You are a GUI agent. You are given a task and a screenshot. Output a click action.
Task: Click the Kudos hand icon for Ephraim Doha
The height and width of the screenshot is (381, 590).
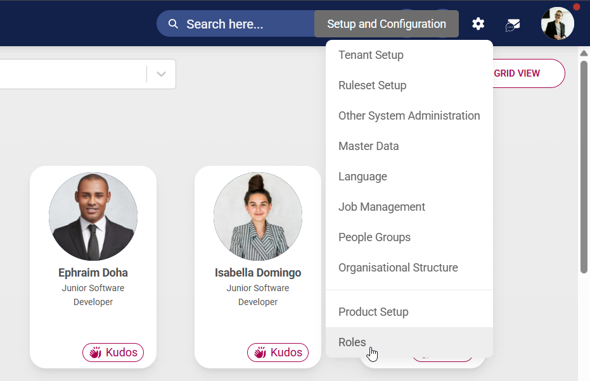click(96, 353)
